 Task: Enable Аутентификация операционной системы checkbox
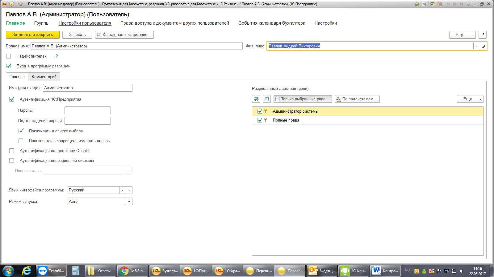[12, 161]
